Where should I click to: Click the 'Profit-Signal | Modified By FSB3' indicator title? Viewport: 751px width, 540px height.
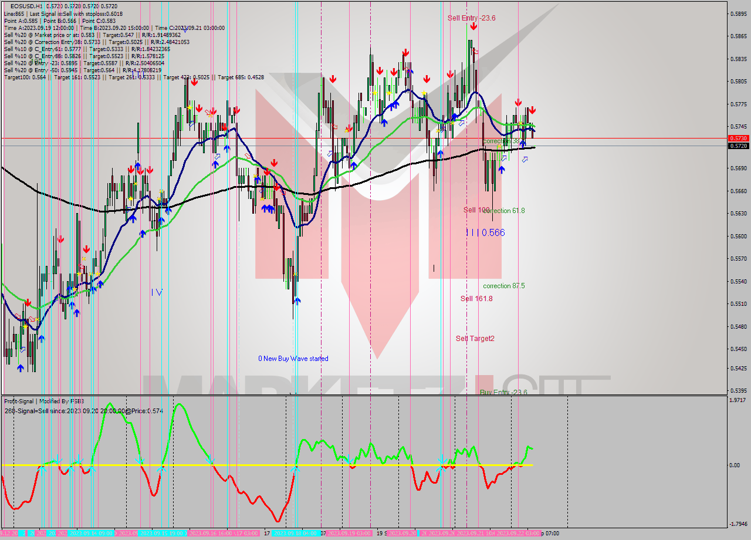(x=44, y=401)
